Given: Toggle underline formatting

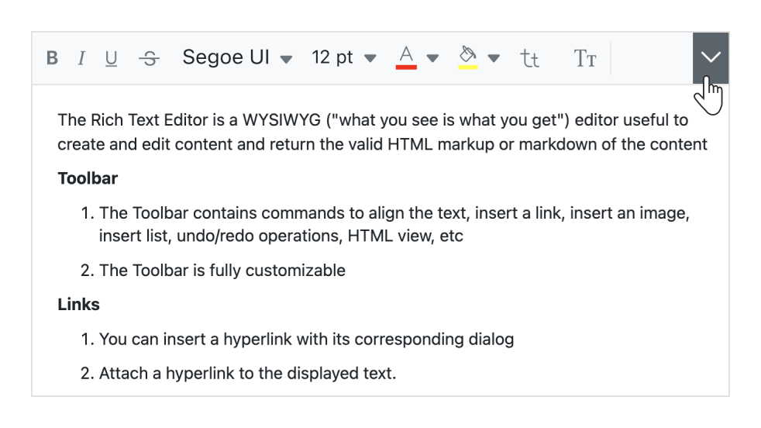Looking at the screenshot, I should 111,58.
